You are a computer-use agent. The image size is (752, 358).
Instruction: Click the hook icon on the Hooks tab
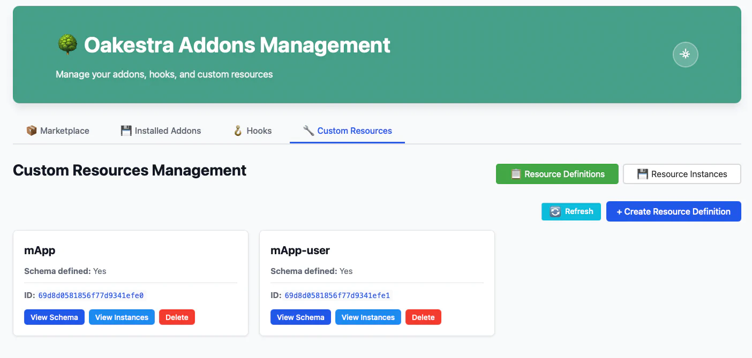(x=237, y=130)
